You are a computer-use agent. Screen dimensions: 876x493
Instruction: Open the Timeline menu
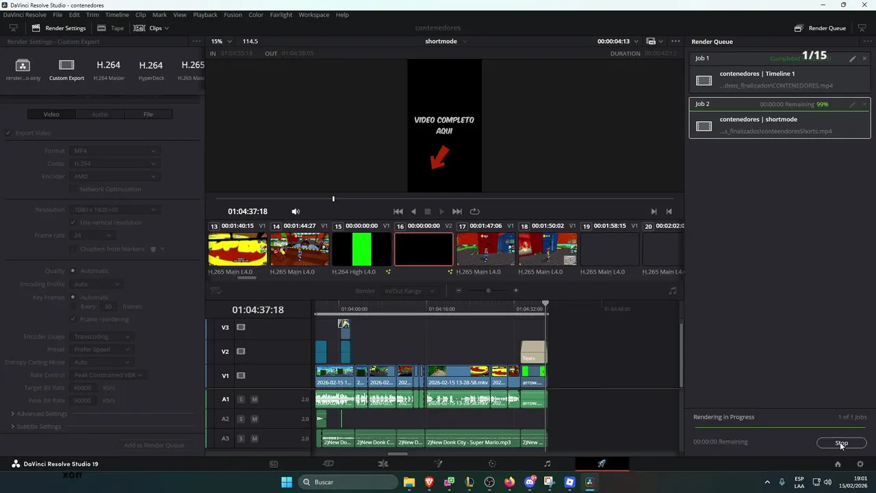(117, 14)
